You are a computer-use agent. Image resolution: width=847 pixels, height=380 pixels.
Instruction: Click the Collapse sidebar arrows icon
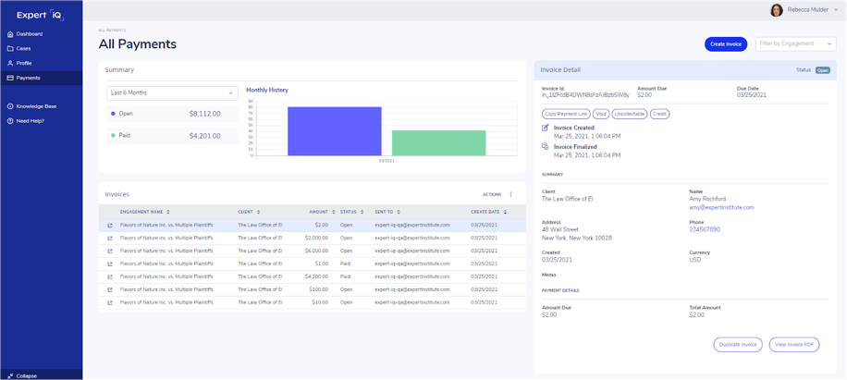tap(10, 375)
